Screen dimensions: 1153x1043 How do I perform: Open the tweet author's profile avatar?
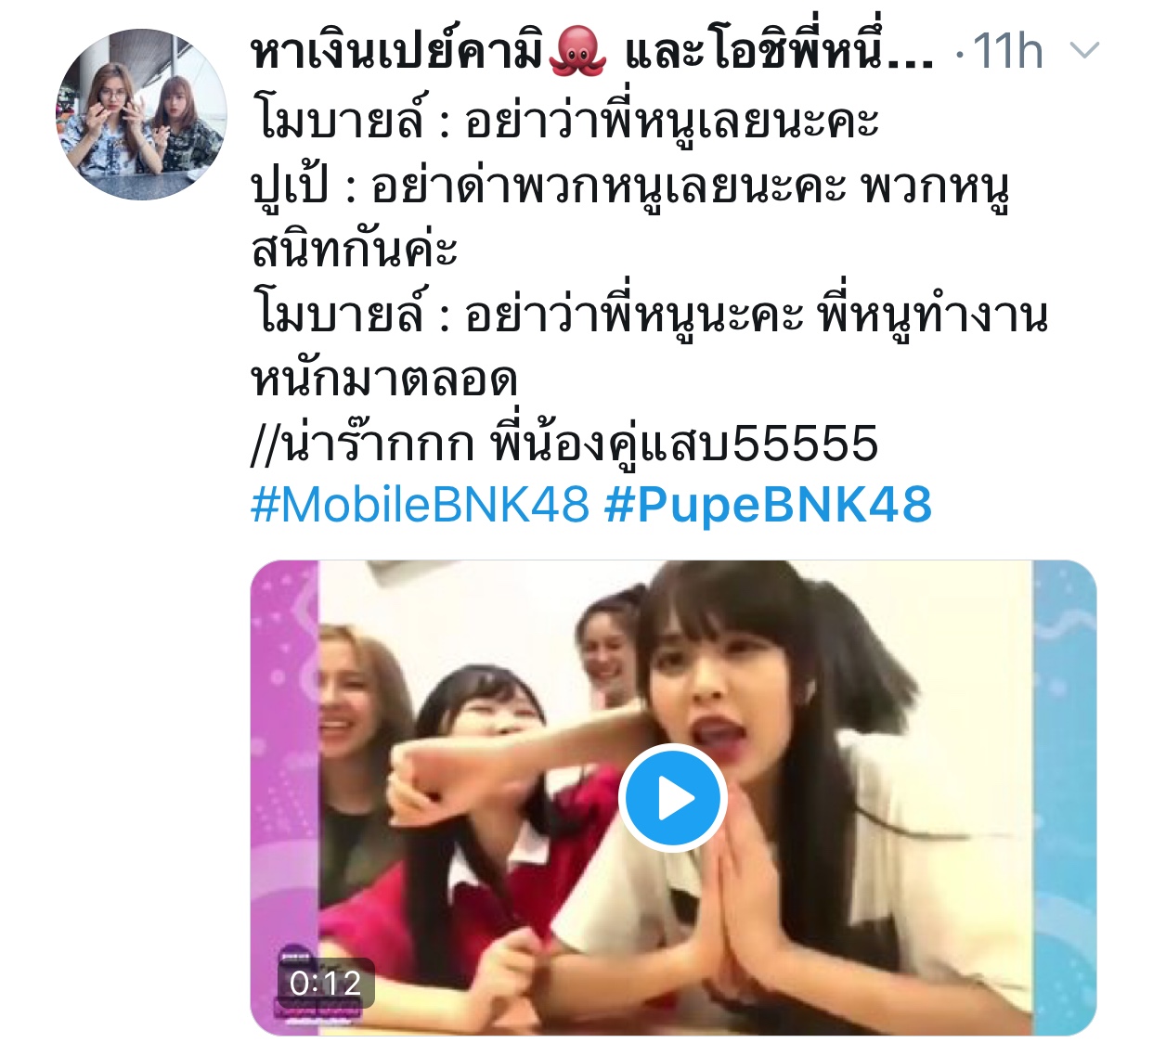[x=141, y=114]
